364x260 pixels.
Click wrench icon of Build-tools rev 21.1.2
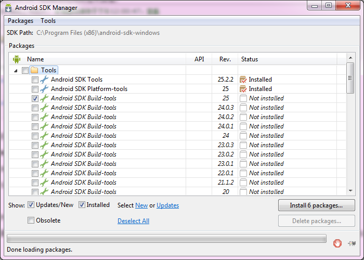pos(44,183)
